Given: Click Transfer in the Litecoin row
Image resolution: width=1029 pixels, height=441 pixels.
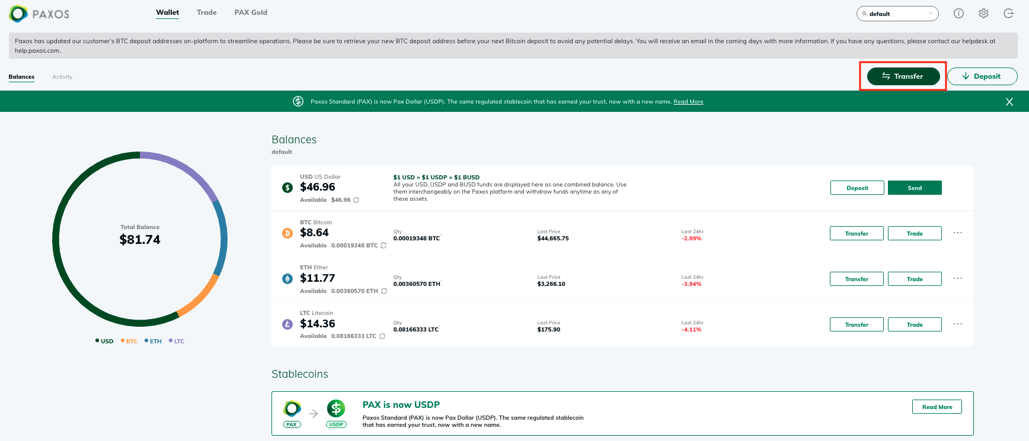Looking at the screenshot, I should 857,324.
